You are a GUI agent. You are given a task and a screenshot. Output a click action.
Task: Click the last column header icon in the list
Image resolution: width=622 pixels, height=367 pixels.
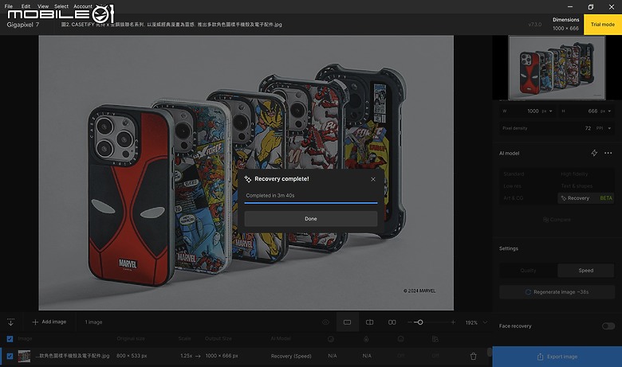[435, 339]
